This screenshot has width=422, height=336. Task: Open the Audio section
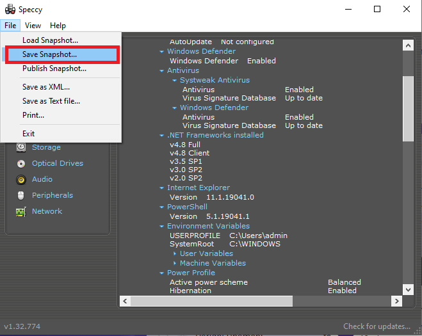click(42, 179)
